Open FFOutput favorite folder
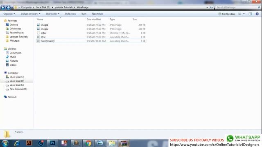Image resolution: width=262 pixels, height=147 pixels. tap(14, 41)
